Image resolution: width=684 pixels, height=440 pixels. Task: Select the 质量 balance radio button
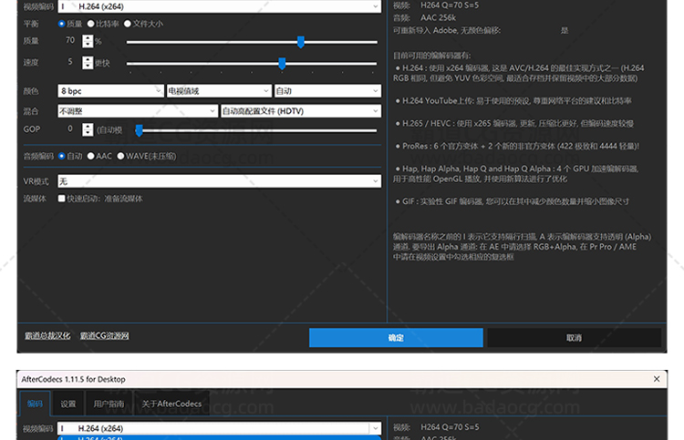pos(62,24)
